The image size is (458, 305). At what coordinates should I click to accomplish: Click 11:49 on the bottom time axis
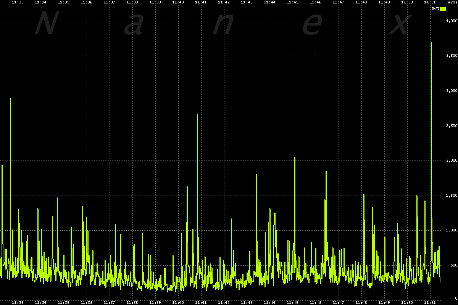(384, 302)
